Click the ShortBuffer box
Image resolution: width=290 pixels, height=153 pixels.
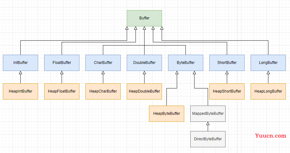coord(227,63)
